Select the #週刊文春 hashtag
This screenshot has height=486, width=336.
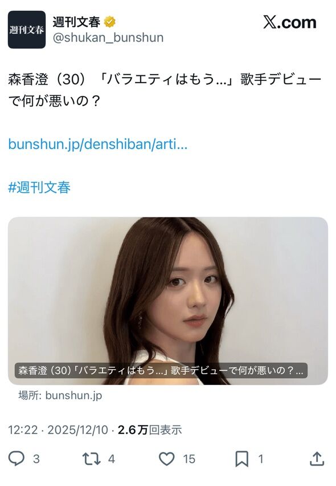39,187
